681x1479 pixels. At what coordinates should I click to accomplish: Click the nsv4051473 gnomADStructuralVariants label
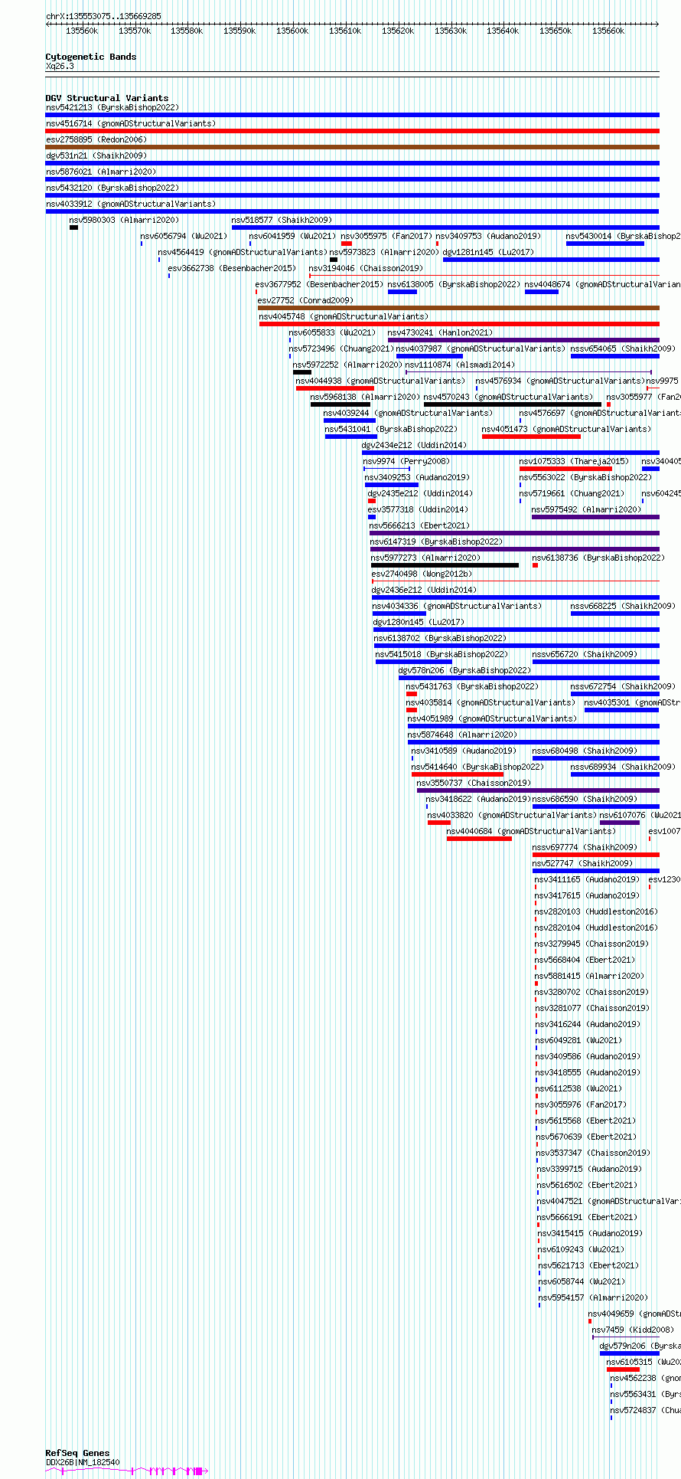pos(566,430)
